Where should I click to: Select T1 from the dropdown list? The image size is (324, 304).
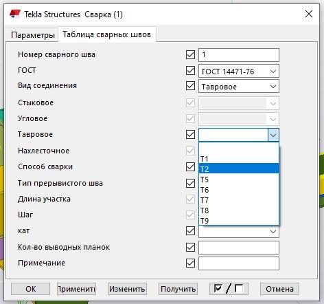point(239,159)
